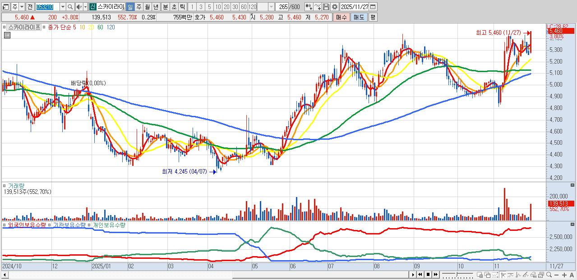Click the candle count field showing 265

pos(282,7)
